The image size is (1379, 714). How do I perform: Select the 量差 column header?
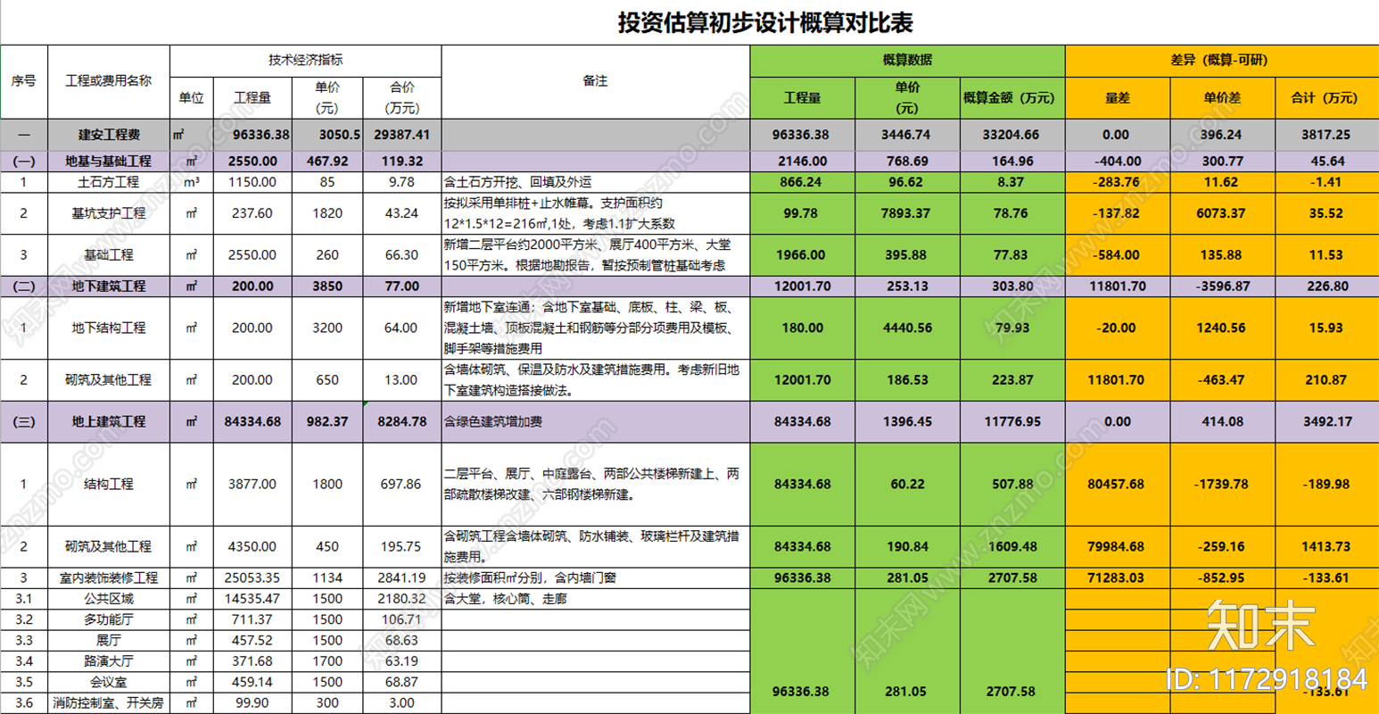tap(1117, 98)
